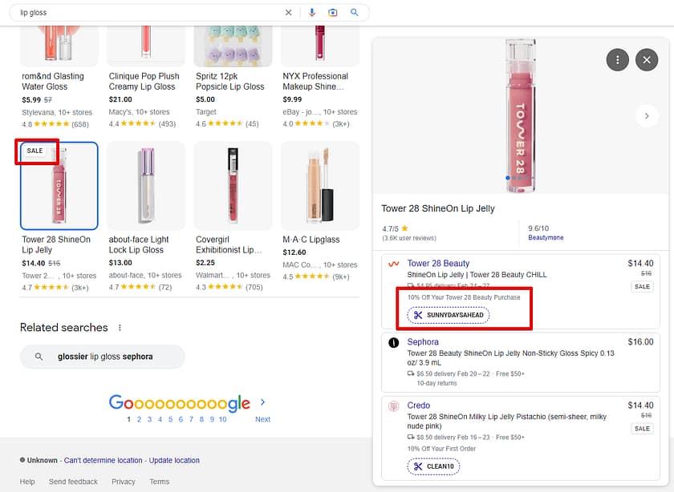Viewport: 674px width, 492px height.
Task: Show next product image arrow
Action: (x=646, y=116)
